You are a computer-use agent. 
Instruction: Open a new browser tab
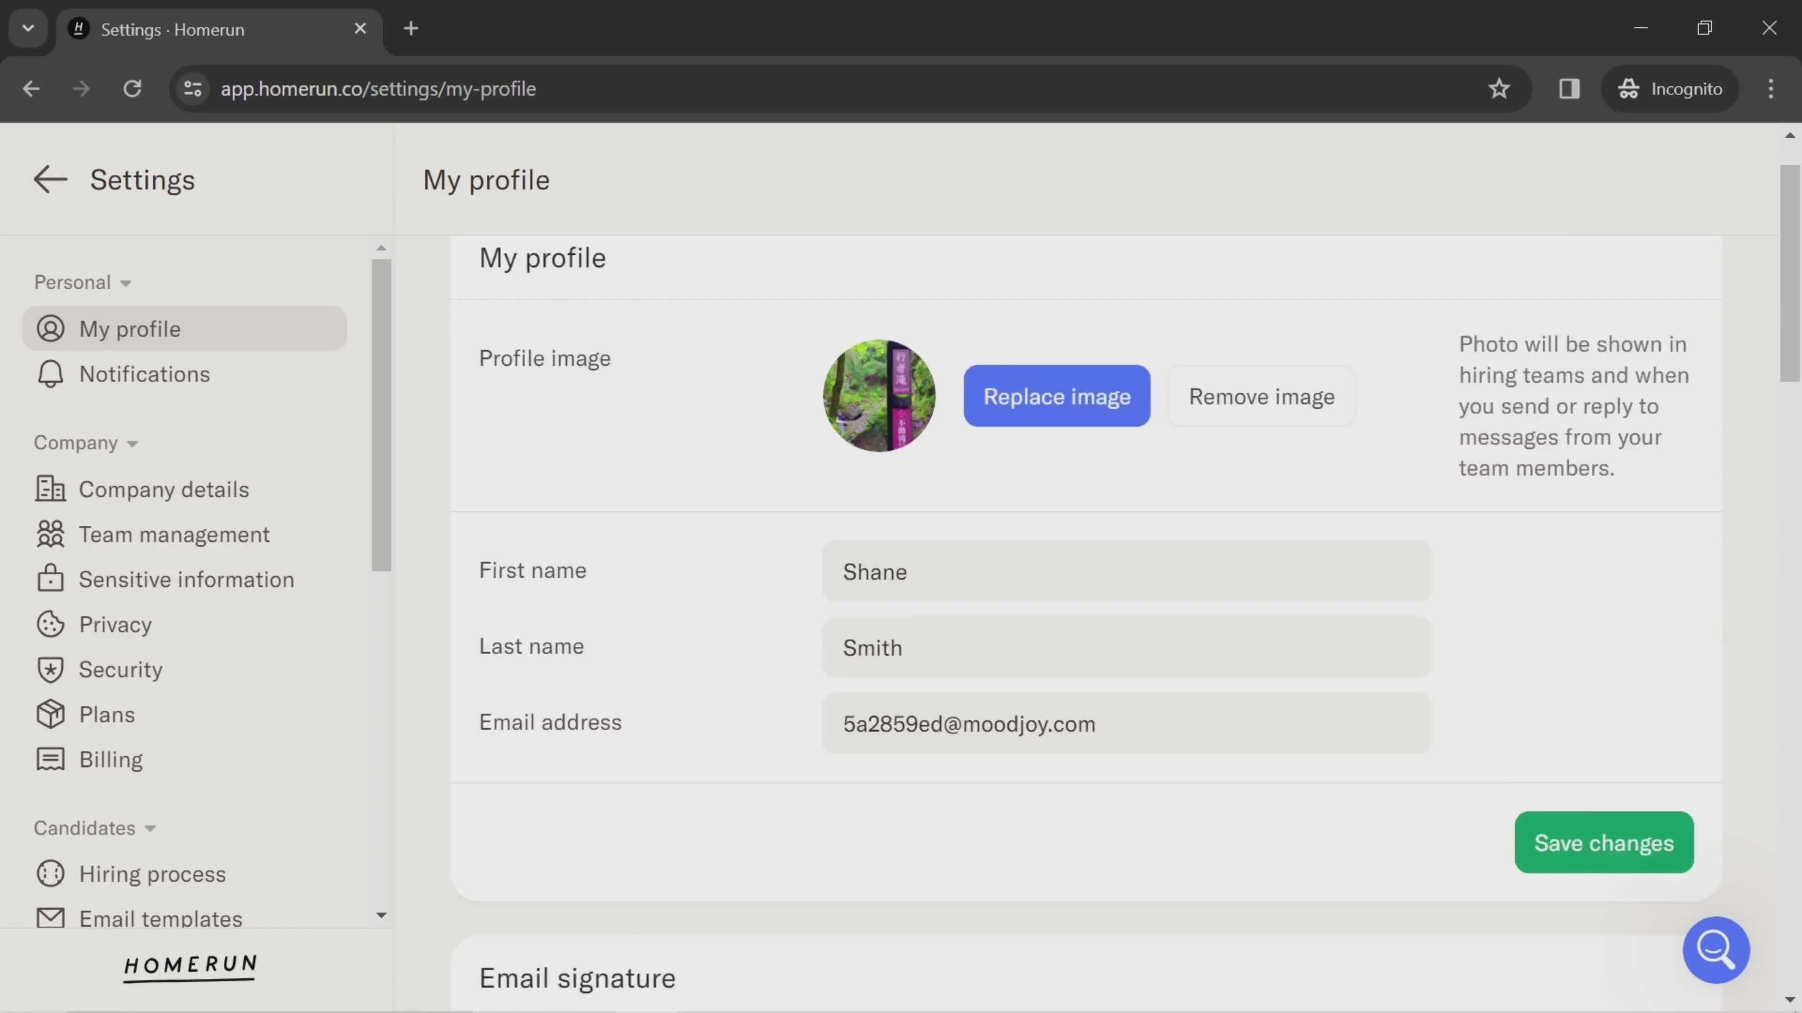(412, 29)
